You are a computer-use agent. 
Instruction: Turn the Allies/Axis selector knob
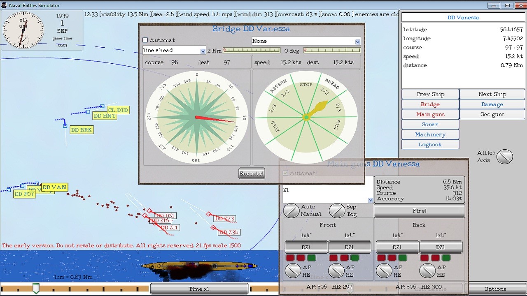tap(505, 157)
